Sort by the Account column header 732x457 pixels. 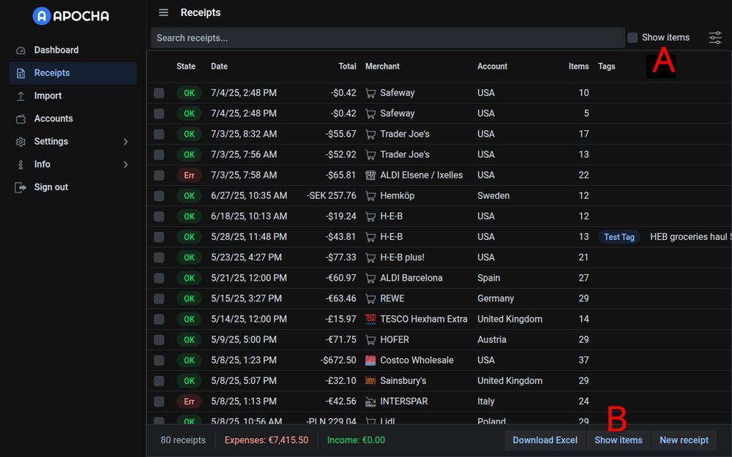pyautogui.click(x=492, y=67)
